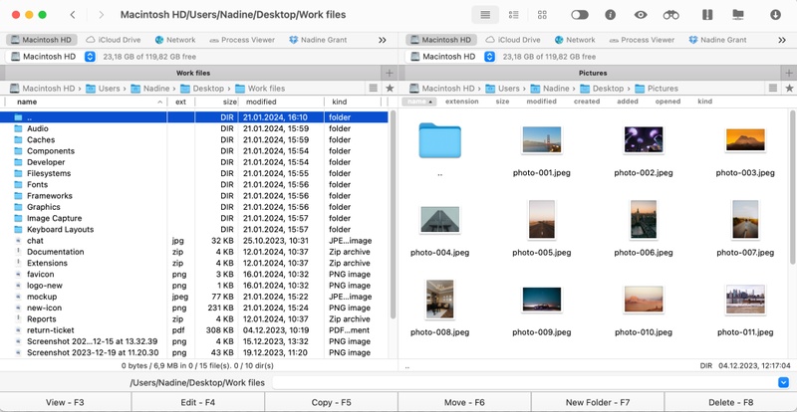Click New Folder - F7 button
This screenshot has height=412, width=797.
coord(598,402)
